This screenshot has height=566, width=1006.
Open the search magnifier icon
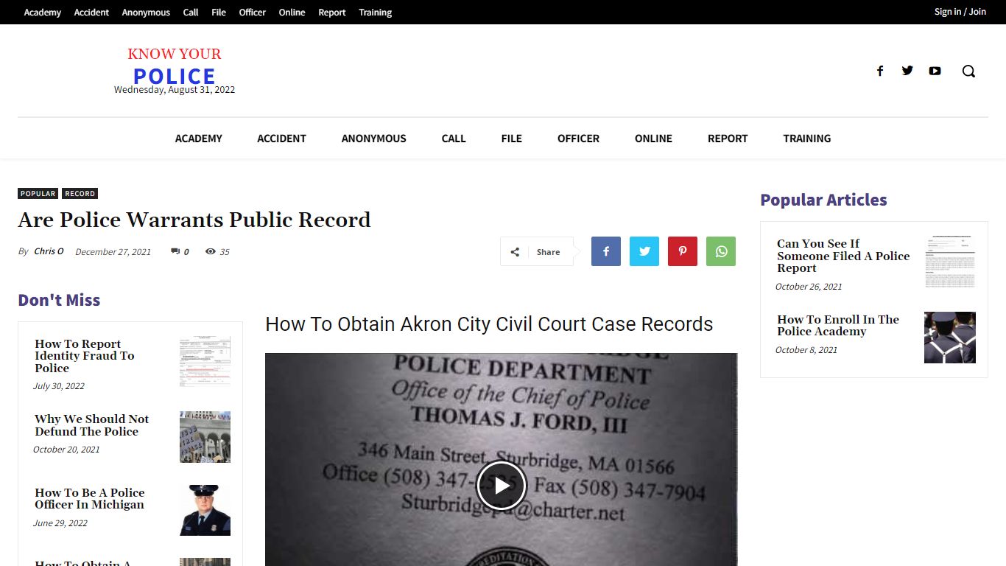point(968,71)
